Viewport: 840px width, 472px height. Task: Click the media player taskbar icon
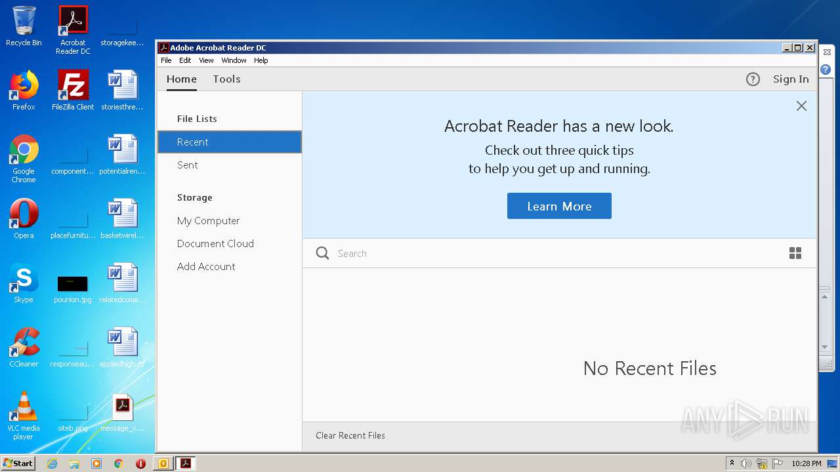tap(96, 463)
